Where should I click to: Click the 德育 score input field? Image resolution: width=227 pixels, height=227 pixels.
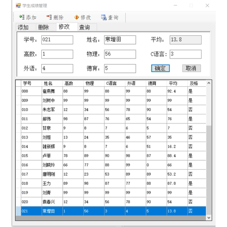pos(120,69)
